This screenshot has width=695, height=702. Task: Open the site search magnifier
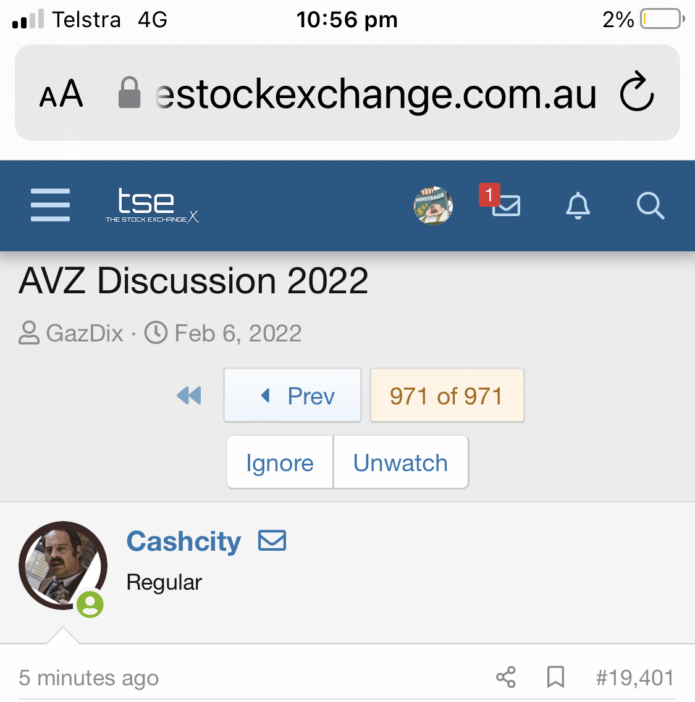pos(650,206)
